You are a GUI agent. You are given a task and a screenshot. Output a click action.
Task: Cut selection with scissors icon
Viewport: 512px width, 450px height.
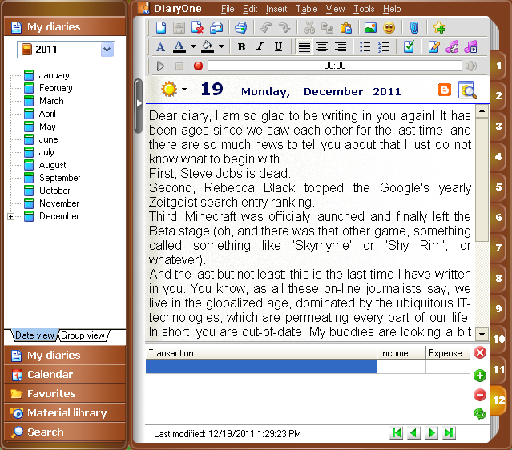coord(309,28)
